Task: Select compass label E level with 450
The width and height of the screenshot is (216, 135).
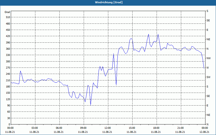Action: tap(207, 30)
